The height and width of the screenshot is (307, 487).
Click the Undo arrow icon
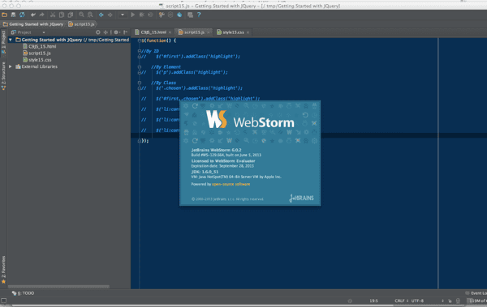33,15
